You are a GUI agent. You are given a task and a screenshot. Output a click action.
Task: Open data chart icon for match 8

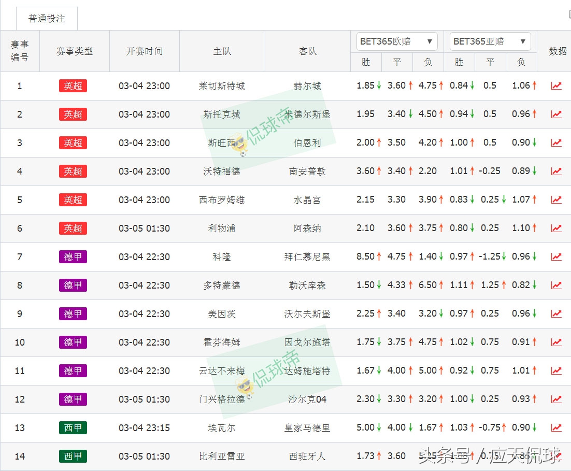tap(556, 285)
